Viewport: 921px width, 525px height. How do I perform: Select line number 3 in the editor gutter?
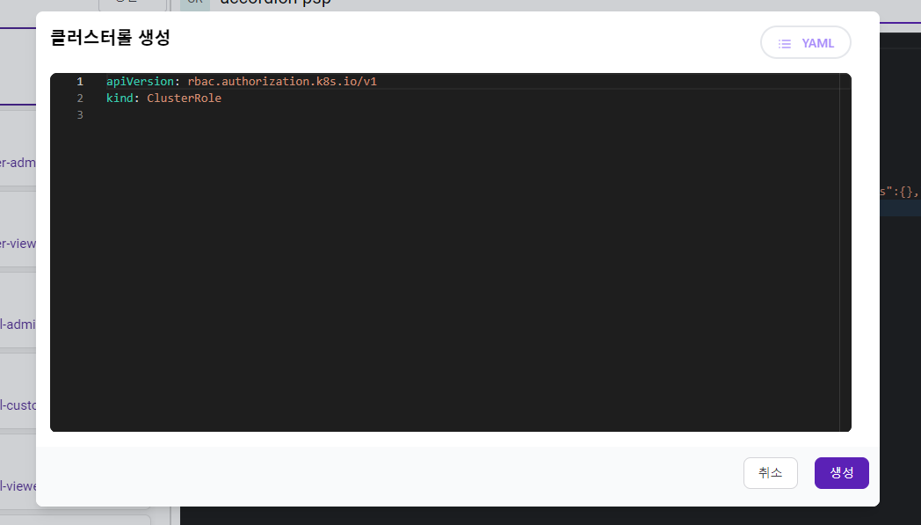click(80, 114)
